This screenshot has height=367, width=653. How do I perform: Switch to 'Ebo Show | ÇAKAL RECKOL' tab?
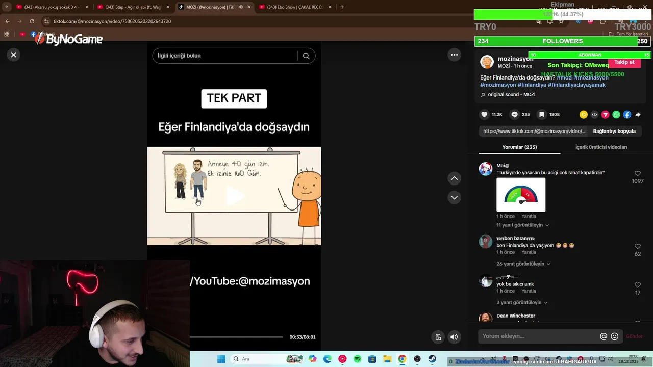(295, 7)
